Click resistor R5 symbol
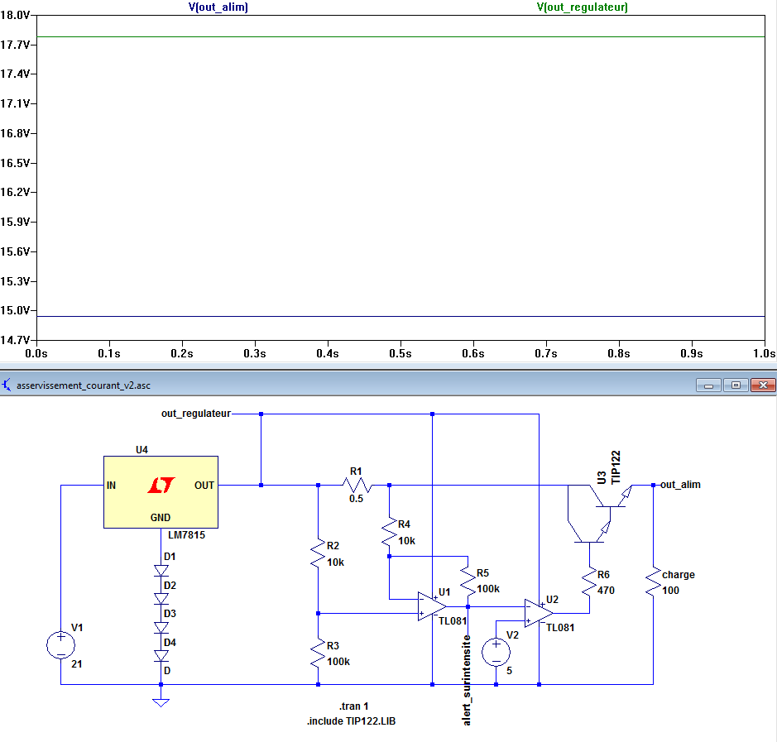The height and width of the screenshot is (742, 777). click(x=468, y=582)
